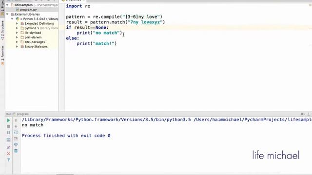Click the 'import re' code line

click(78, 6)
